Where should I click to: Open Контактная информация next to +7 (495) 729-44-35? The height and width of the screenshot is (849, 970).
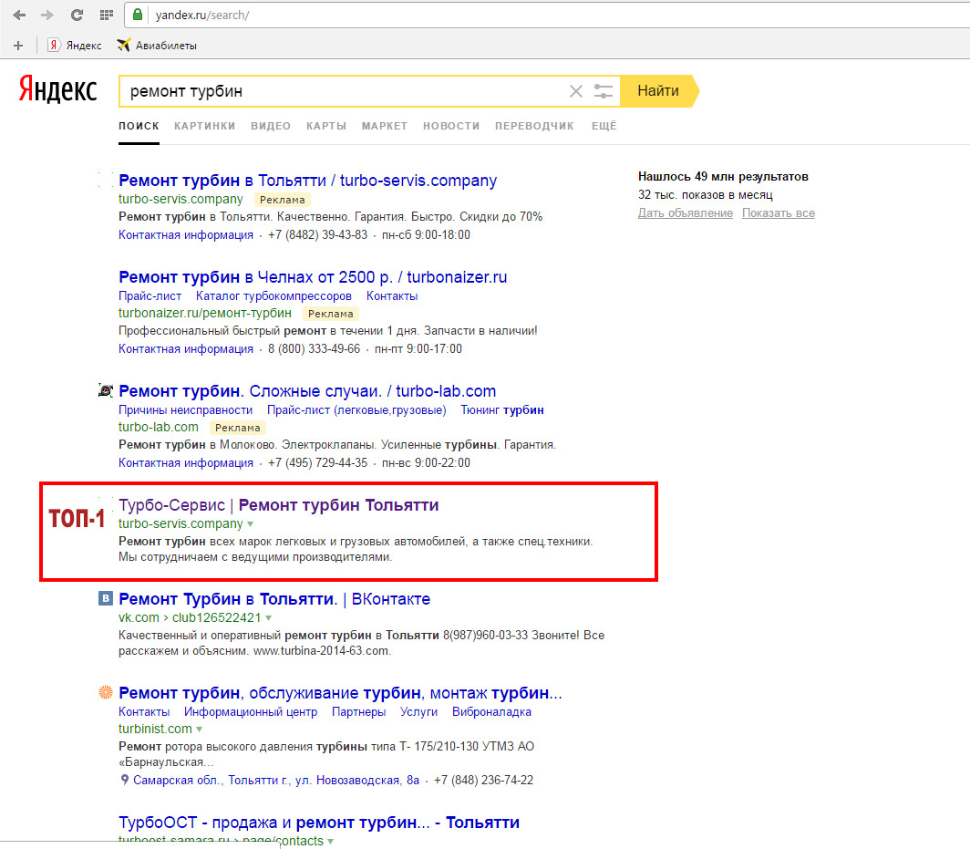(x=186, y=462)
